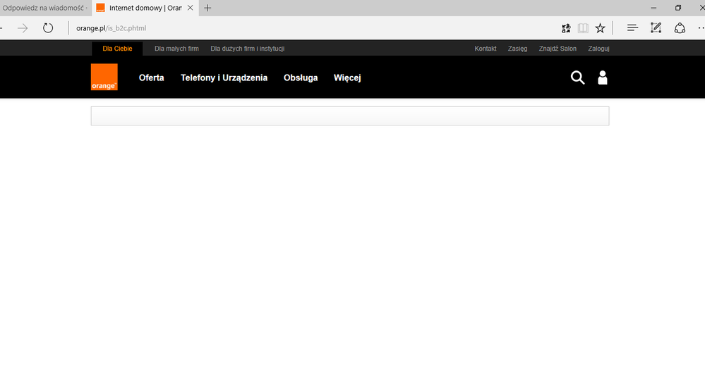The height and width of the screenshot is (384, 705).
Task: Open the Edge Hub panel icon
Action: click(x=633, y=28)
